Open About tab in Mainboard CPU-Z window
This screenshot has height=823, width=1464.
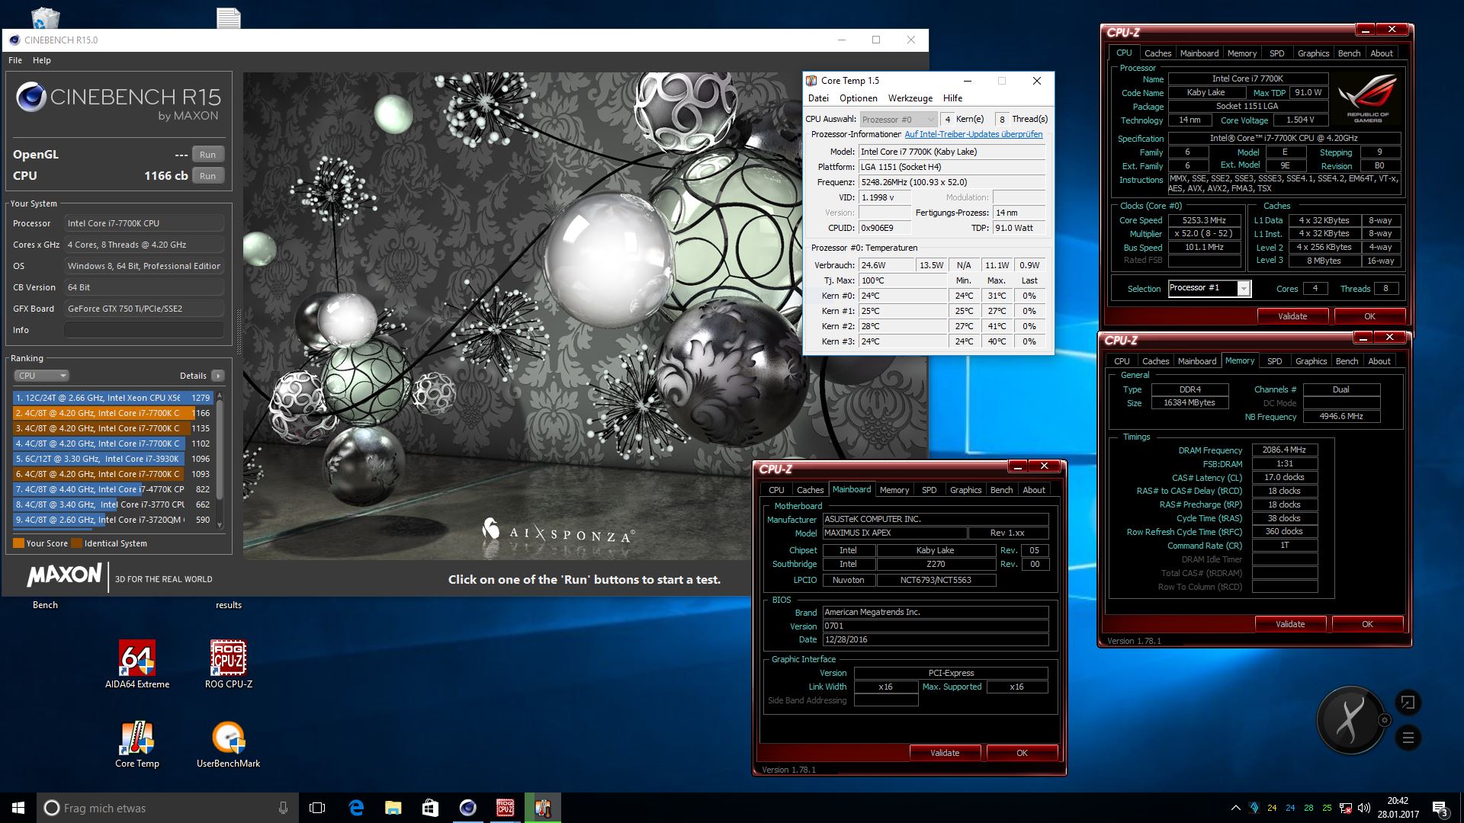[x=1034, y=490]
